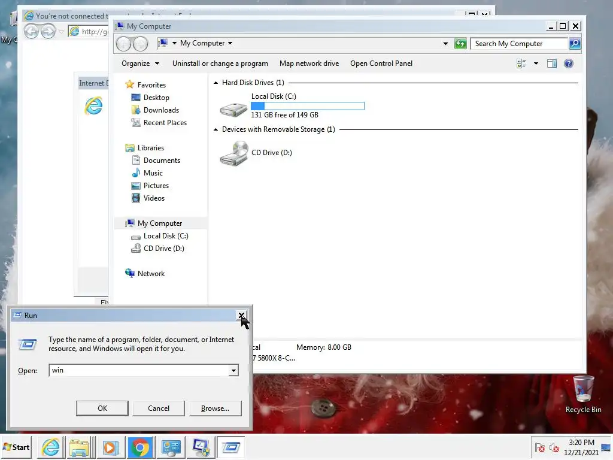Click Open Control Panel
This screenshot has width=613, height=460.
click(381, 63)
